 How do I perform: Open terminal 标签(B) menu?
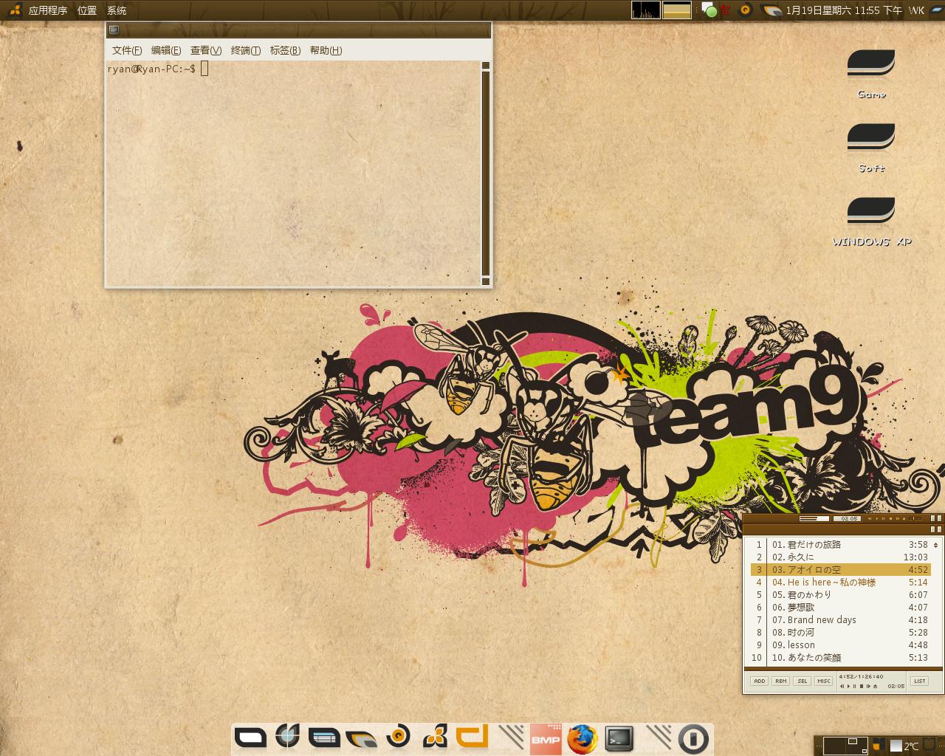pyautogui.click(x=285, y=50)
